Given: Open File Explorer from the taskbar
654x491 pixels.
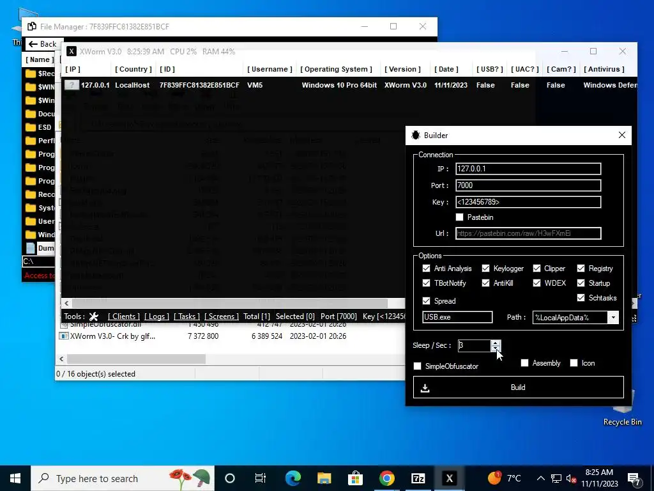Looking at the screenshot, I should 324,478.
